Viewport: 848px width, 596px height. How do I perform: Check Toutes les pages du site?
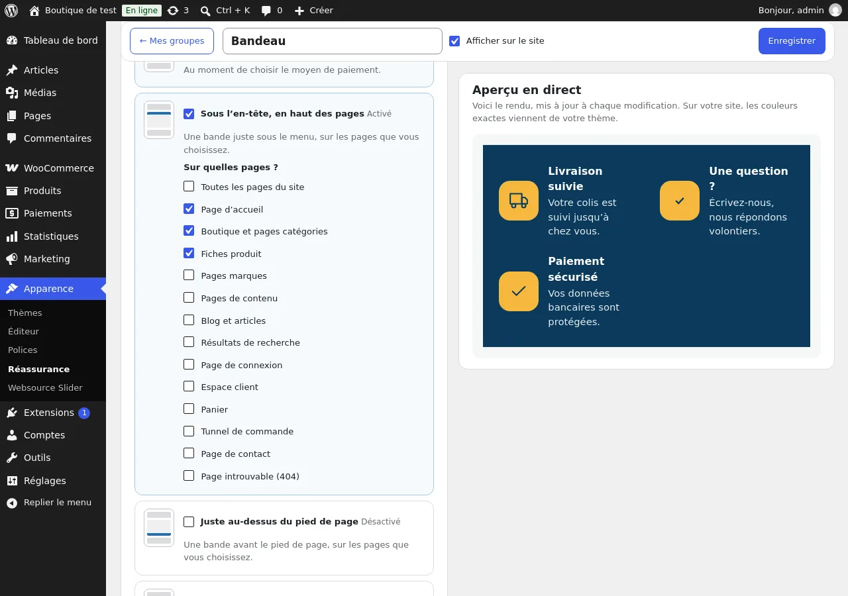[x=189, y=187]
